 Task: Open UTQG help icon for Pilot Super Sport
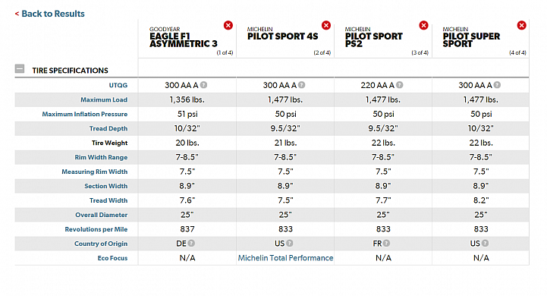point(498,85)
